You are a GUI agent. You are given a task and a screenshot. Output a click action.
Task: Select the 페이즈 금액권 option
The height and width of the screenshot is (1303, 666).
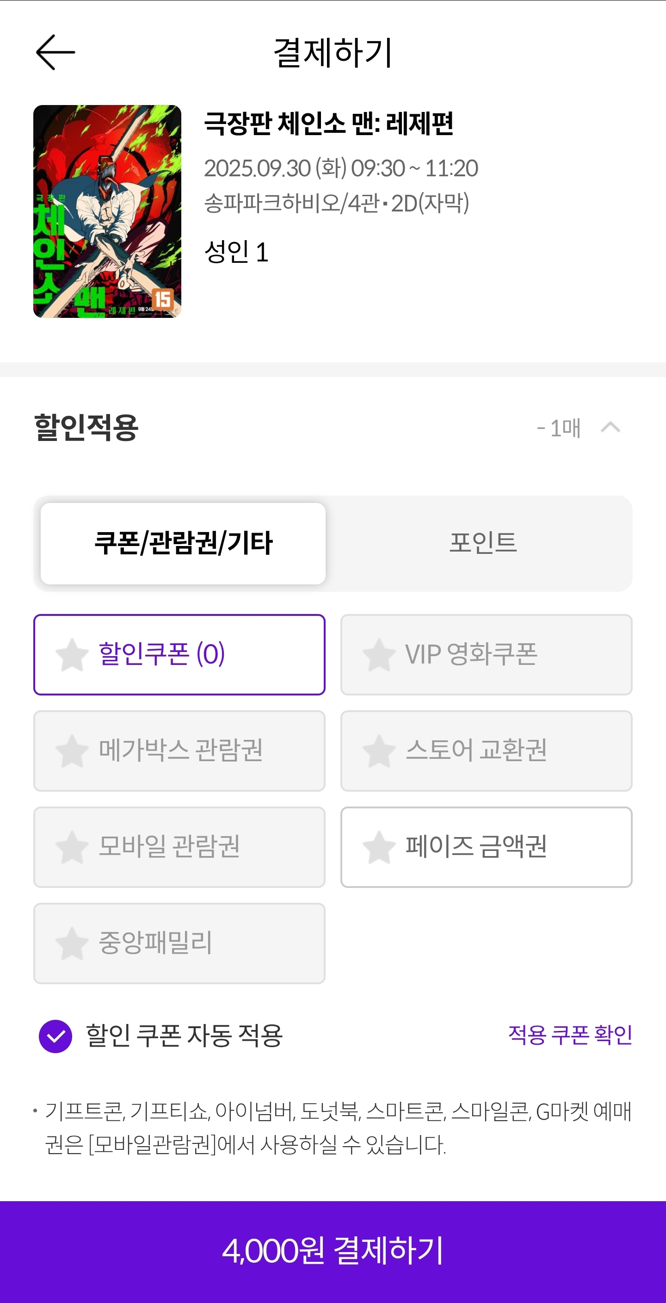click(486, 847)
